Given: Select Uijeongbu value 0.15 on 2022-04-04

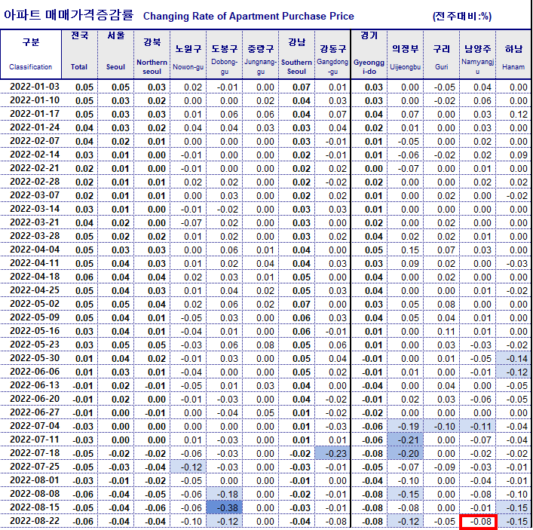Looking at the screenshot, I should pyautogui.click(x=405, y=250).
